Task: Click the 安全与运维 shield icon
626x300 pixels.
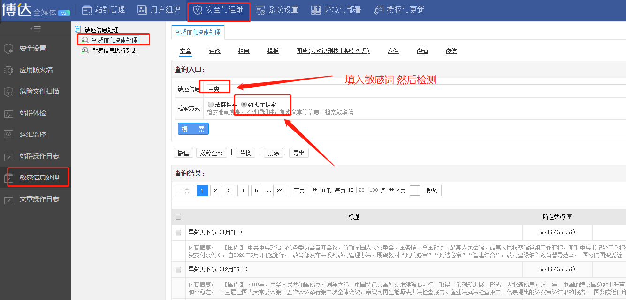Action: click(x=198, y=10)
